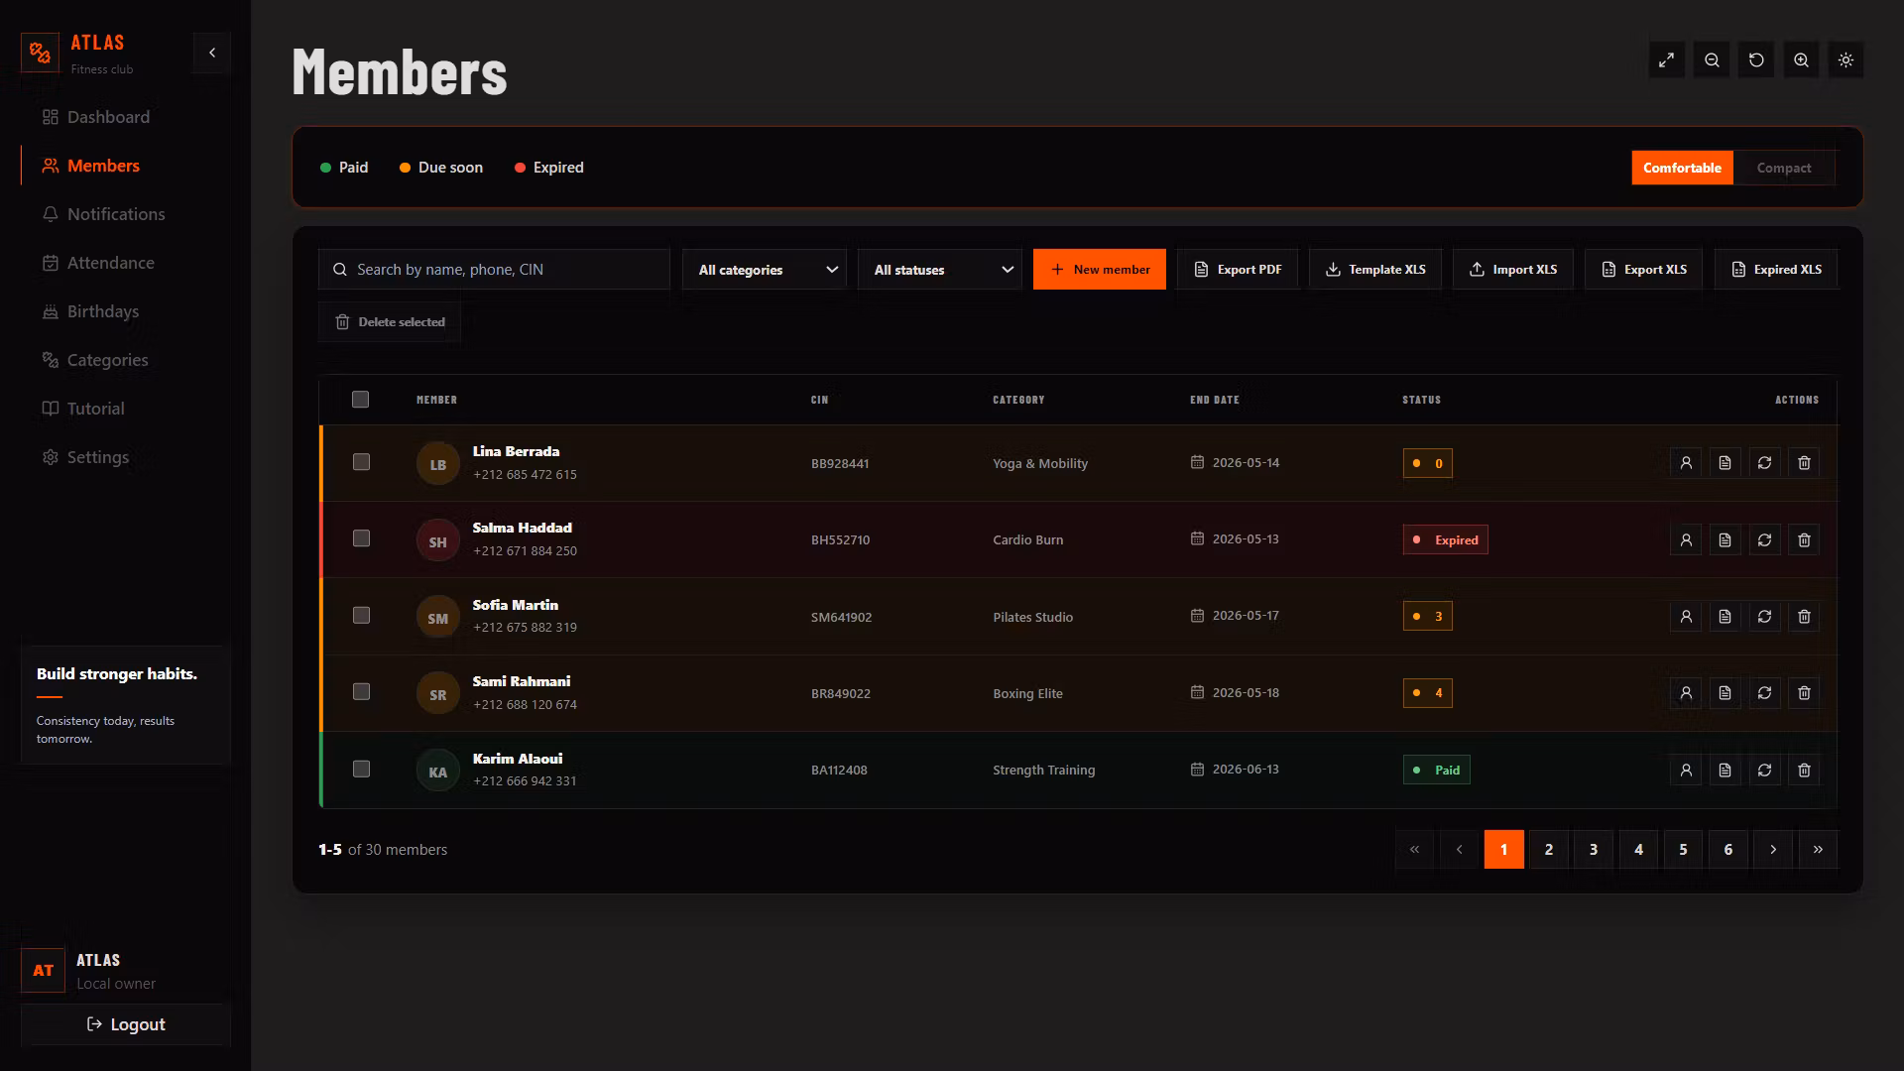The image size is (1904, 1071).
Task: Click the fullscreen expand icon
Action: [x=1667, y=60]
